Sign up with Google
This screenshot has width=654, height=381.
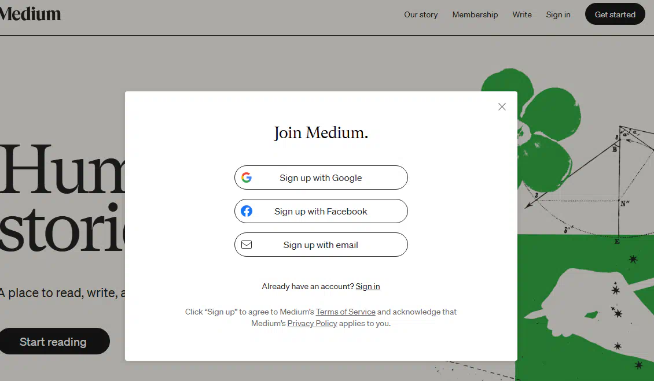[x=321, y=177]
